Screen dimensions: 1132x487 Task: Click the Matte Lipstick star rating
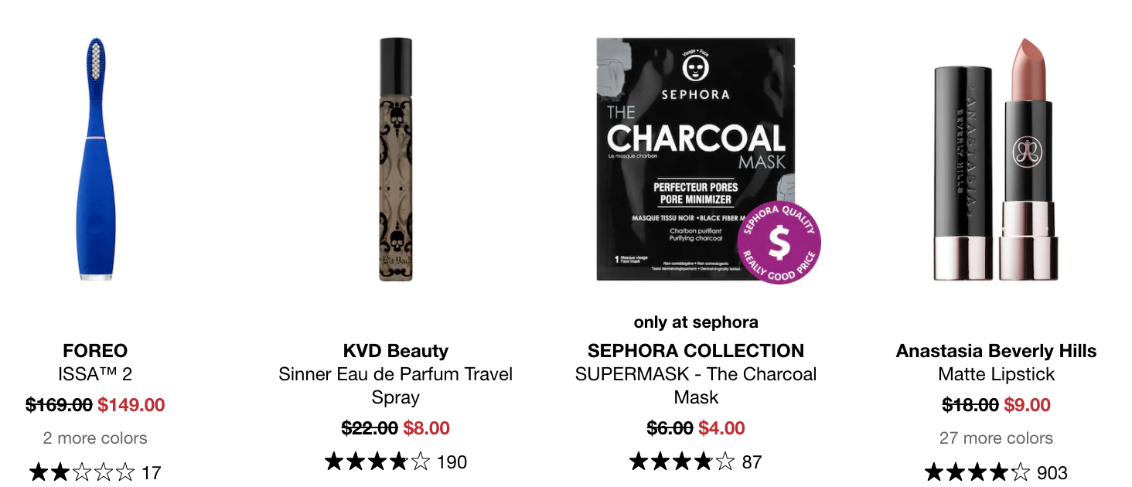[x=977, y=472]
